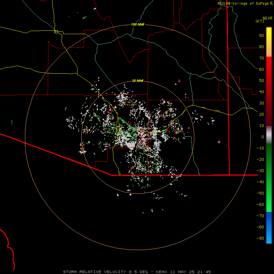Click the 70 value on color scale
The image size is (274, 274).
pyautogui.click(x=262, y=58)
